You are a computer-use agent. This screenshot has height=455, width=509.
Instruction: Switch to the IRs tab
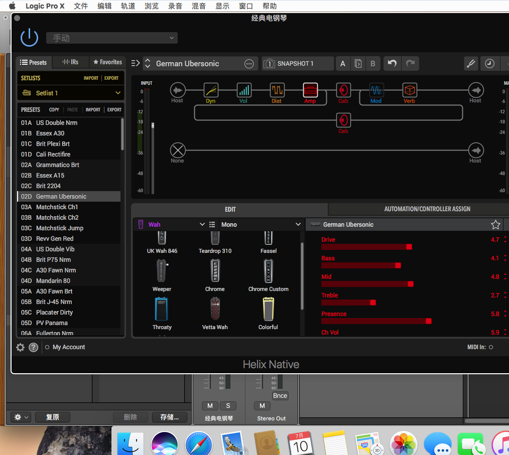[x=70, y=62]
